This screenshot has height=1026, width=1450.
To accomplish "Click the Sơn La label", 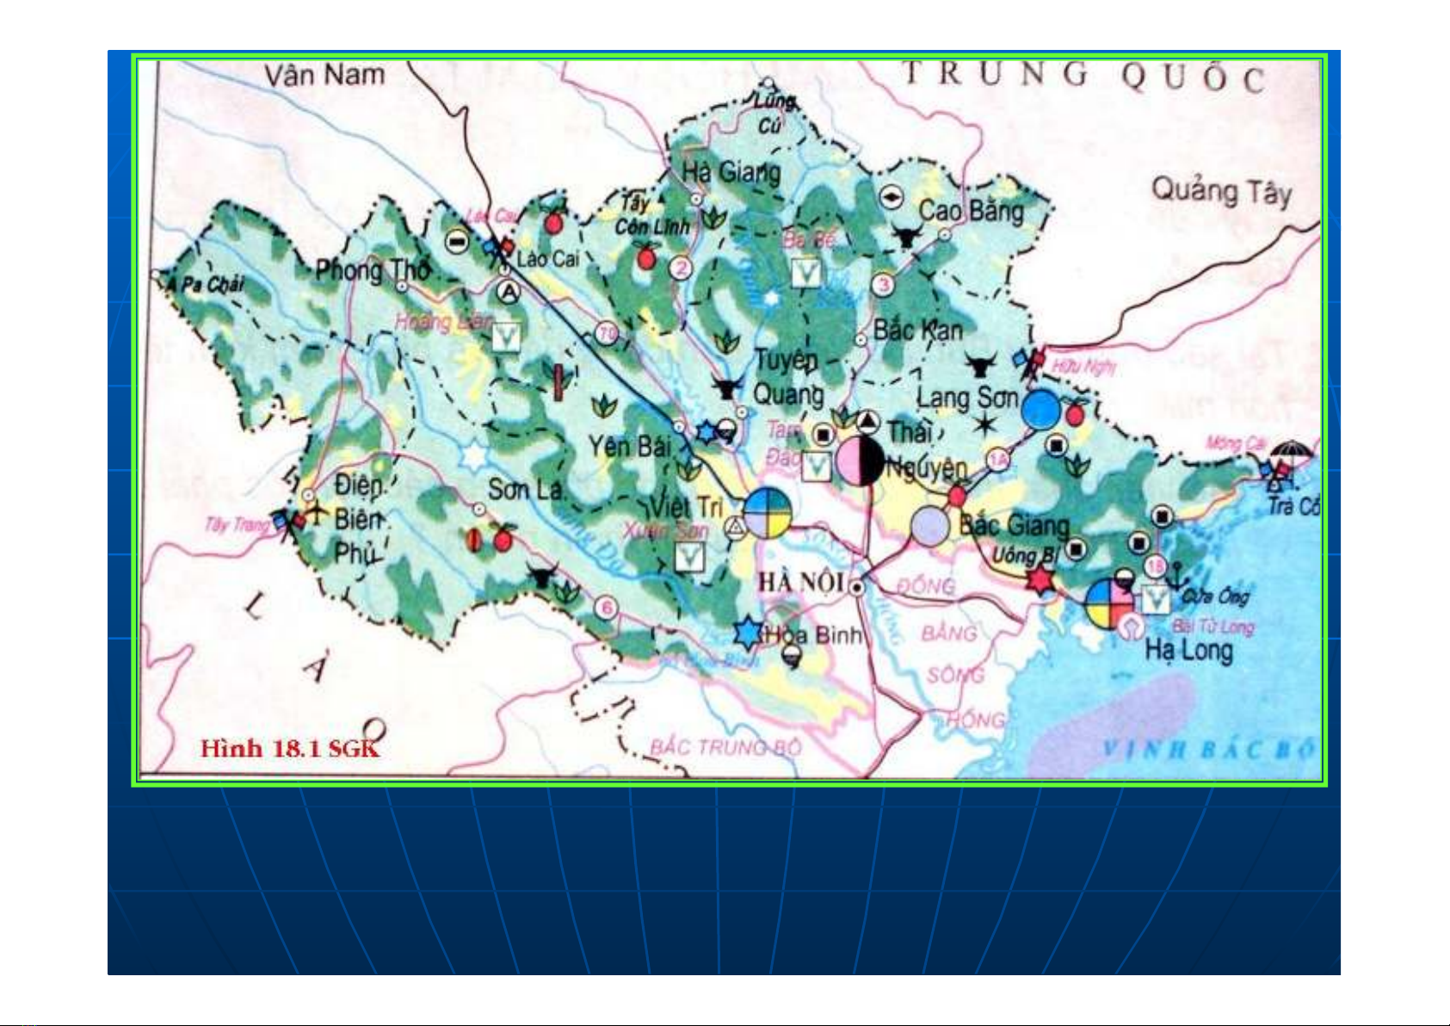I will 525,490.
